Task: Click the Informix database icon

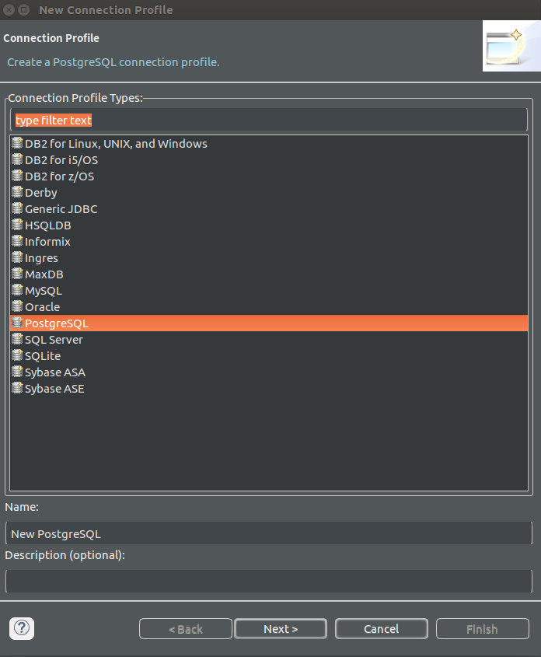Action: tap(17, 241)
